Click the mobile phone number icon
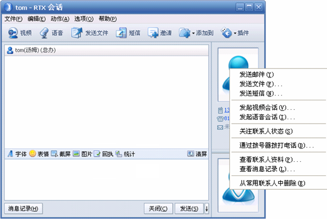Screen dimensions: 327x219 click(x=220, y=110)
